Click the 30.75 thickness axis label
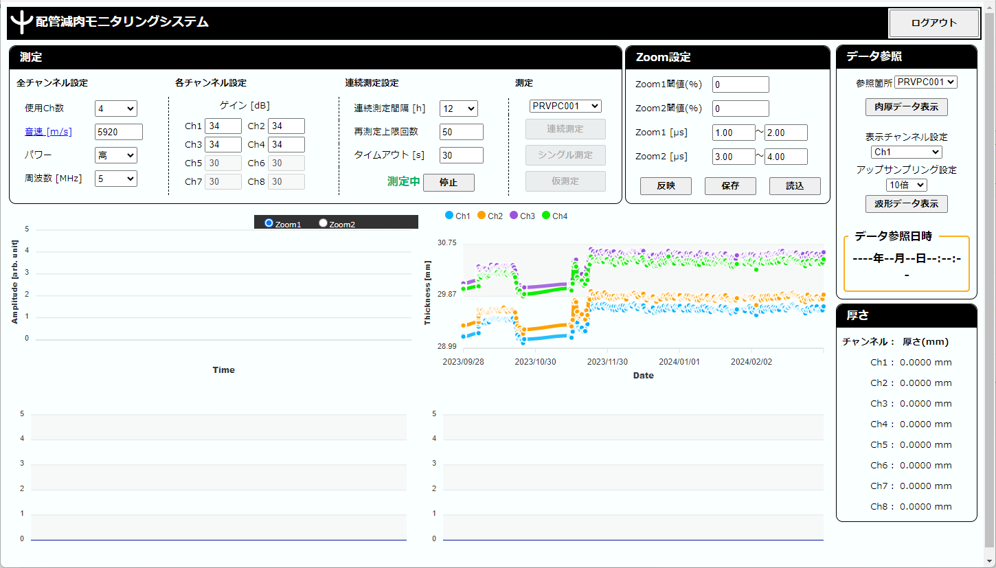Image resolution: width=996 pixels, height=568 pixels. (447, 243)
